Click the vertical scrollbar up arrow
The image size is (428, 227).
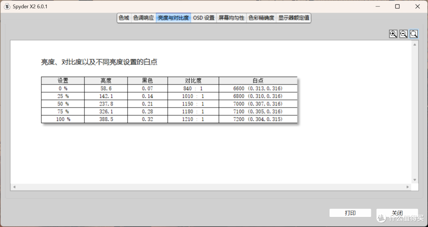click(x=415, y=44)
